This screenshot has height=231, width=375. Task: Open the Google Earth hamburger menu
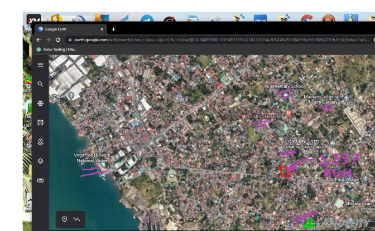(40, 65)
